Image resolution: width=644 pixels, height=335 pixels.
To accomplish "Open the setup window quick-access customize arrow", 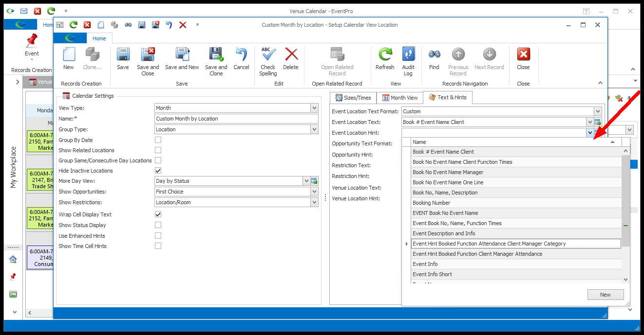I will point(197,25).
